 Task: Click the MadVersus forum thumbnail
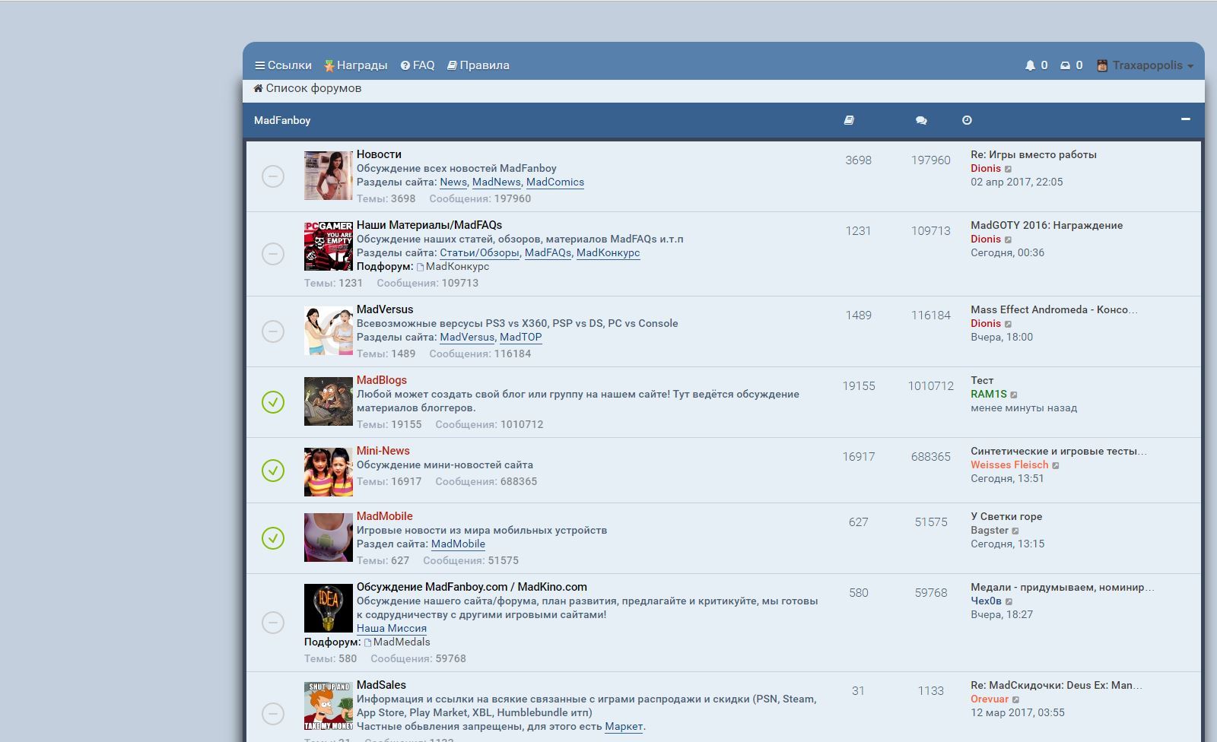(x=329, y=331)
